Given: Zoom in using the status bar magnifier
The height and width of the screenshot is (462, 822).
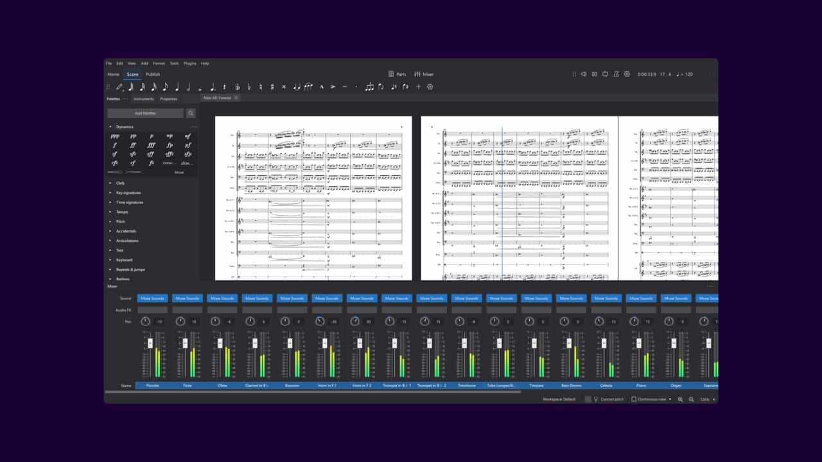Looking at the screenshot, I should [x=680, y=399].
